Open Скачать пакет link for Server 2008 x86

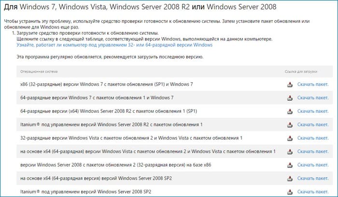coord(313,165)
